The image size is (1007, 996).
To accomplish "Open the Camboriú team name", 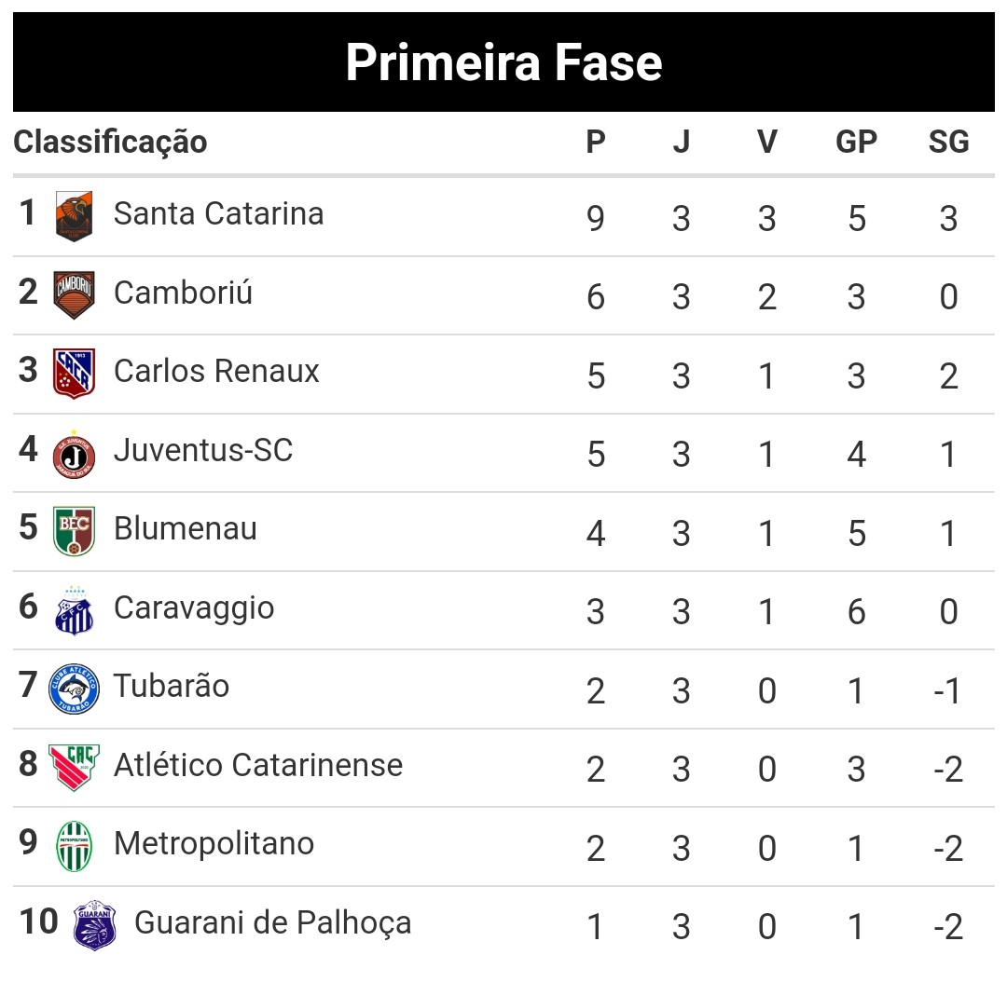I will point(183,293).
